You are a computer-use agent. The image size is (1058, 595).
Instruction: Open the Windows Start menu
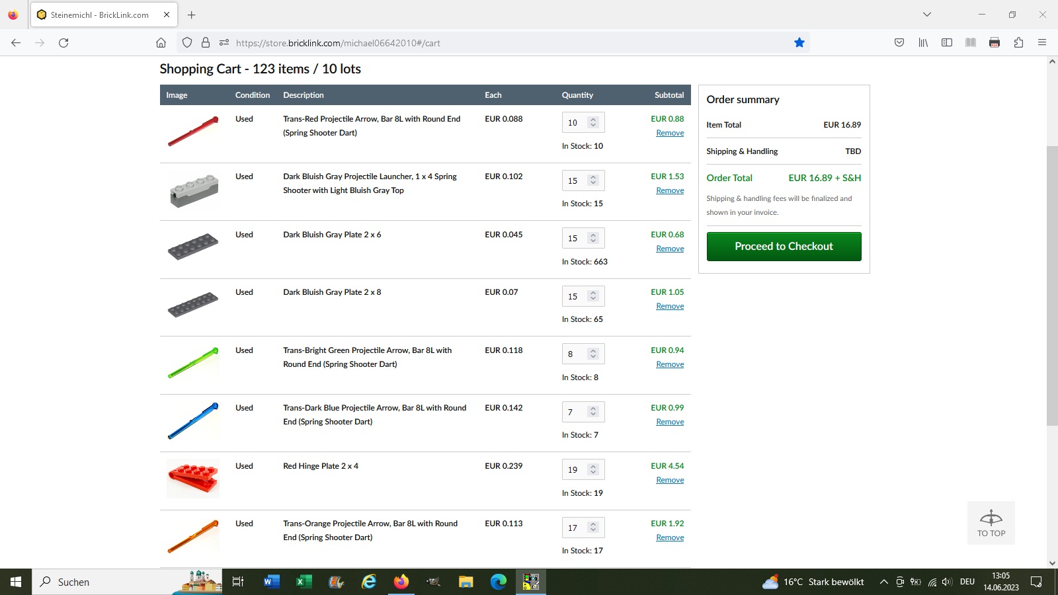[x=16, y=582]
